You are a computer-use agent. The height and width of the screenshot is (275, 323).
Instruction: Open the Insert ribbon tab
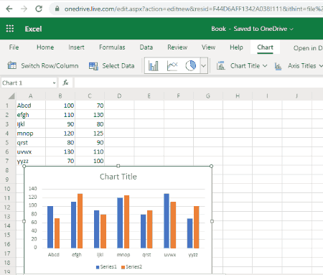click(x=76, y=47)
